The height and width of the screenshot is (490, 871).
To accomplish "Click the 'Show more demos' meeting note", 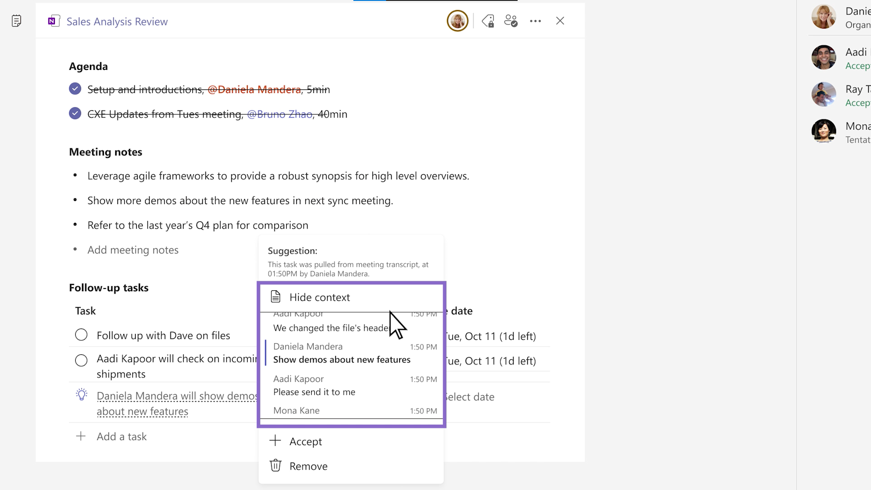I will pyautogui.click(x=240, y=201).
